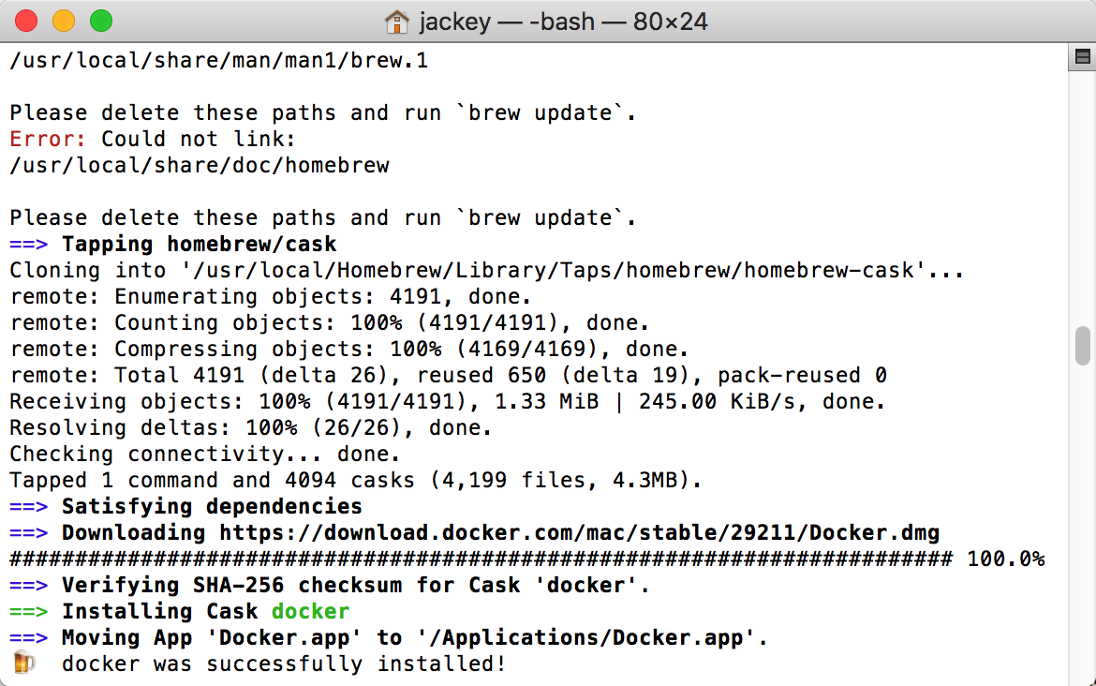The width and height of the screenshot is (1096, 686).
Task: Click the 'Receiving objects: 100%' line
Action: click(x=448, y=401)
